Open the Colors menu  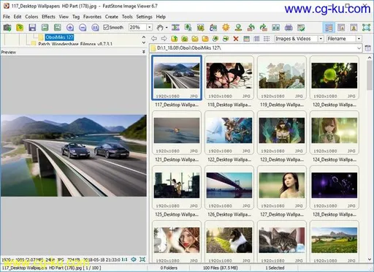[31, 17]
